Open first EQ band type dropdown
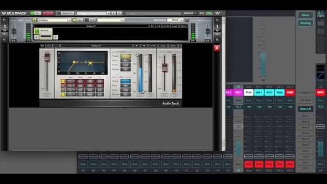Image resolution: width=327 pixels, height=184 pixels. point(71,81)
